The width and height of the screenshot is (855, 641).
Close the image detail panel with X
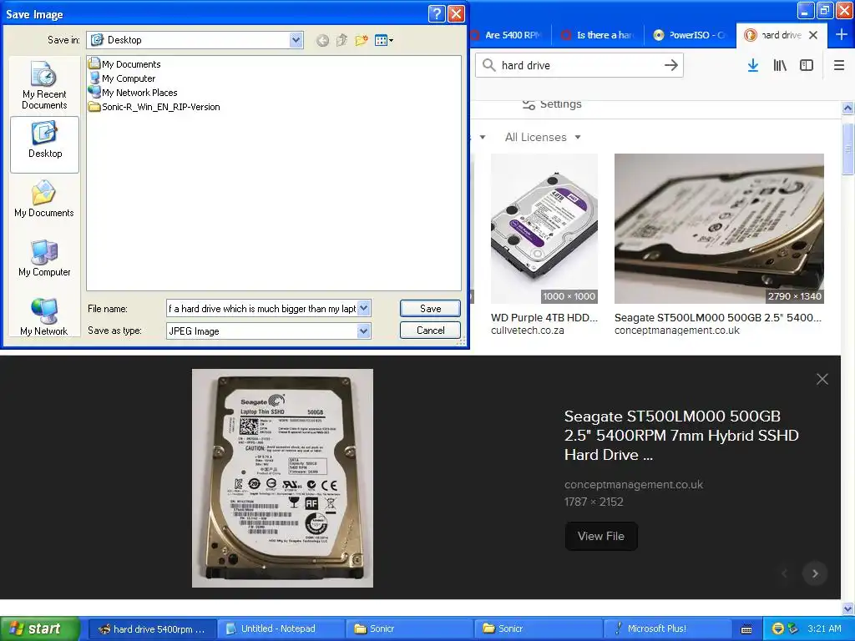(x=822, y=379)
